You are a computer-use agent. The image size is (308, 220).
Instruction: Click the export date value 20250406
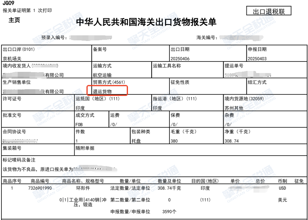[x=180, y=59]
